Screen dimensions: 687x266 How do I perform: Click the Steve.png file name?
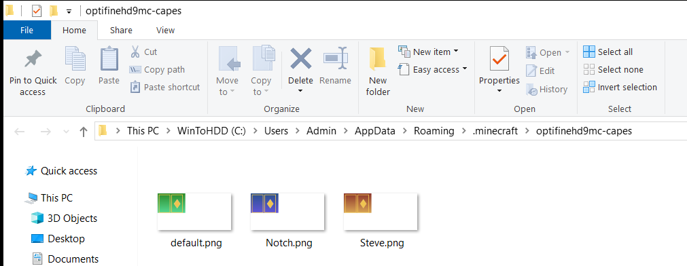tap(382, 243)
